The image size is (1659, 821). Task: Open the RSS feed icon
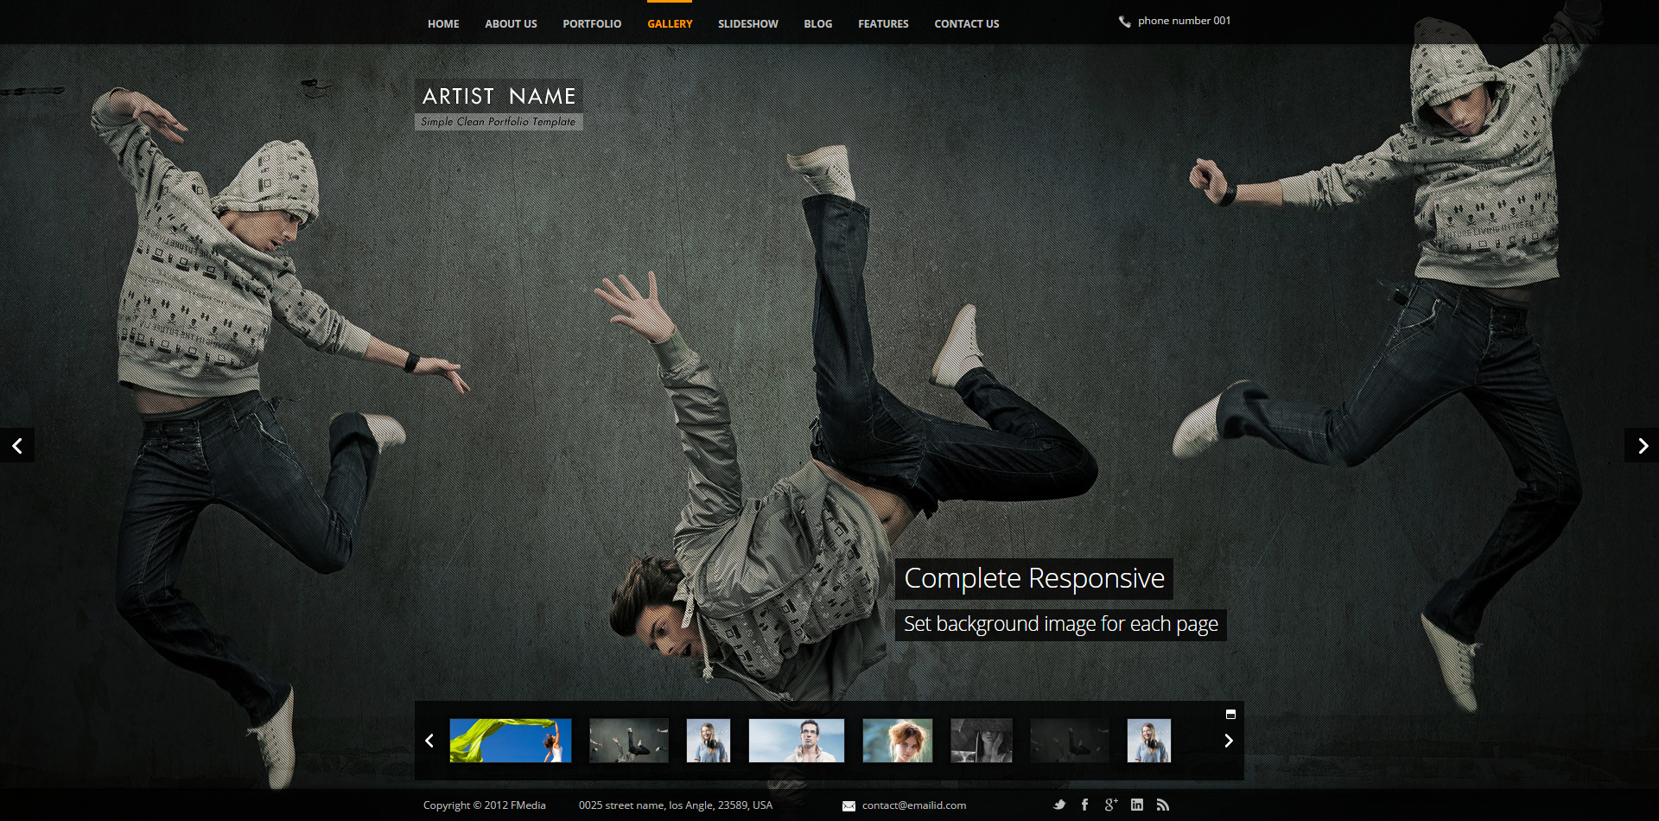pyautogui.click(x=1163, y=805)
